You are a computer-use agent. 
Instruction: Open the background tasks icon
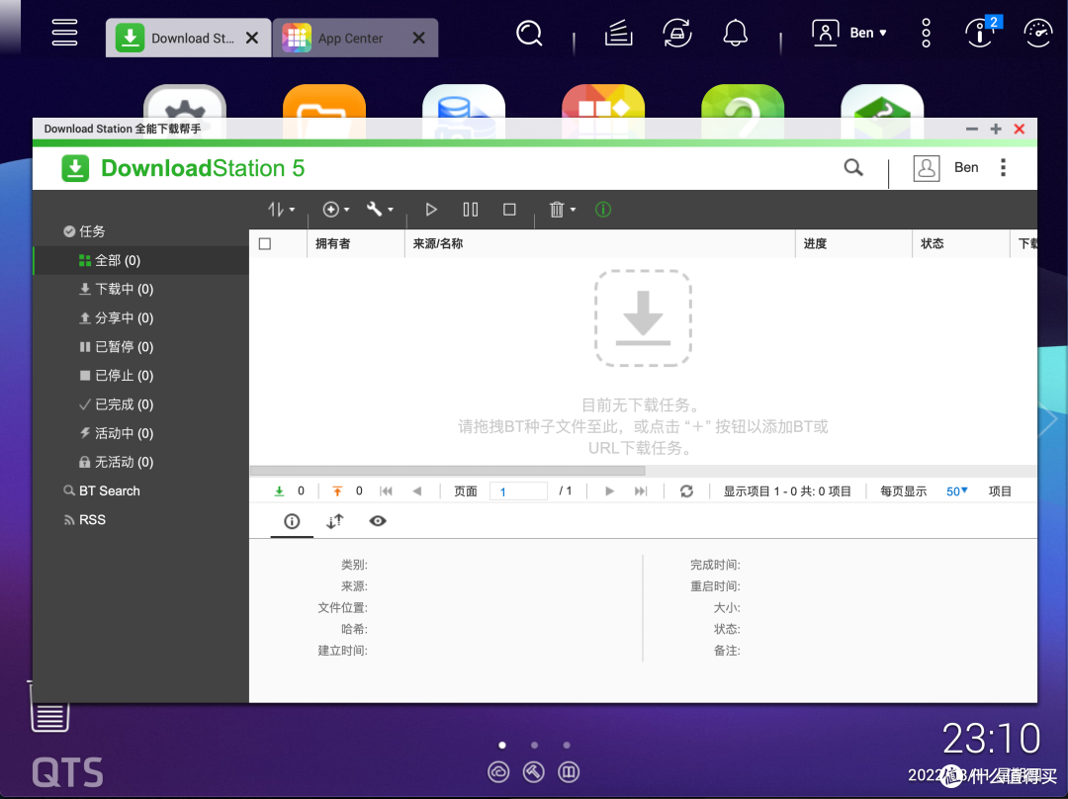(x=618, y=33)
